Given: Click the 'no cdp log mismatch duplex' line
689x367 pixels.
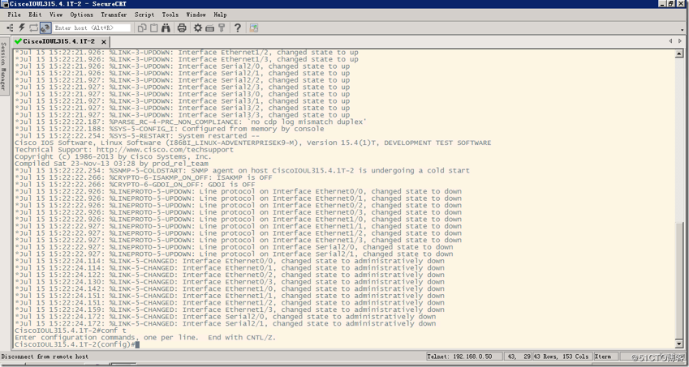Looking at the screenshot, I should [x=191, y=122].
